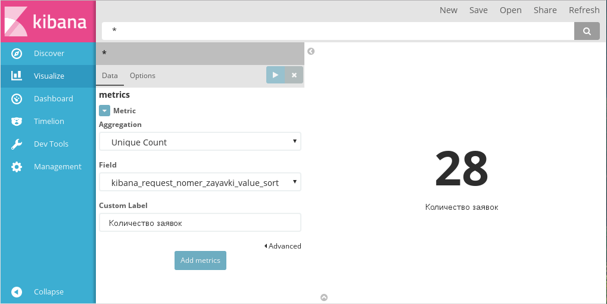Open the Dashboard link in the sidebar
The width and height of the screenshot is (607, 304).
[x=54, y=99]
